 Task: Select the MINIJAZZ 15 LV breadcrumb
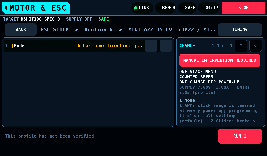click(150, 30)
